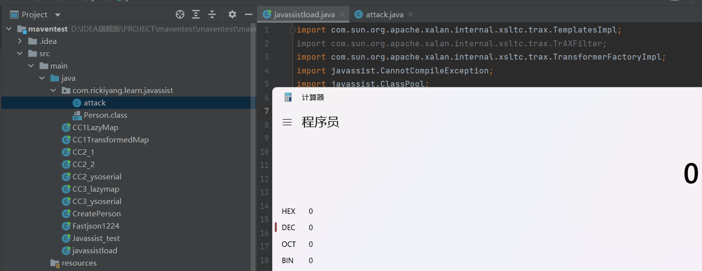Click the javassistload.java tab class icon
702x271 pixels.
tap(267, 14)
